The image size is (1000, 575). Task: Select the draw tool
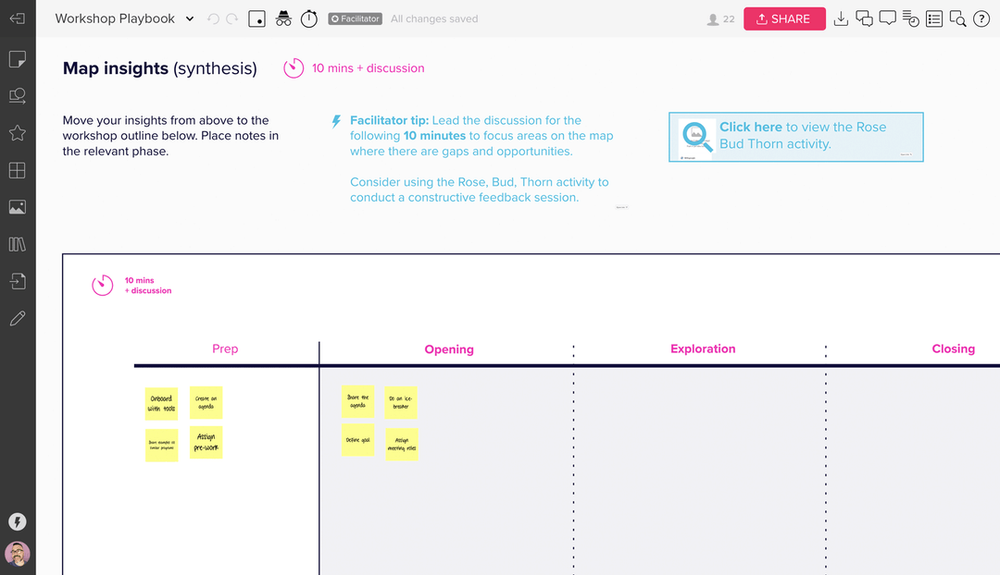coord(17,318)
